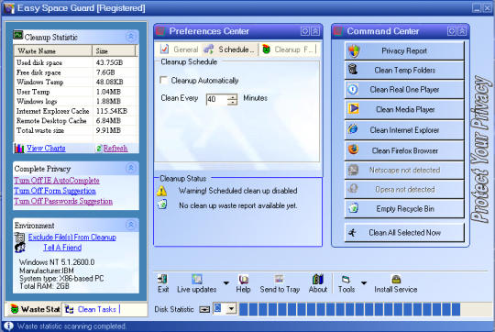Click the Waste Name column header
Image resolution: width=495 pixels, height=332 pixels.
pos(53,50)
